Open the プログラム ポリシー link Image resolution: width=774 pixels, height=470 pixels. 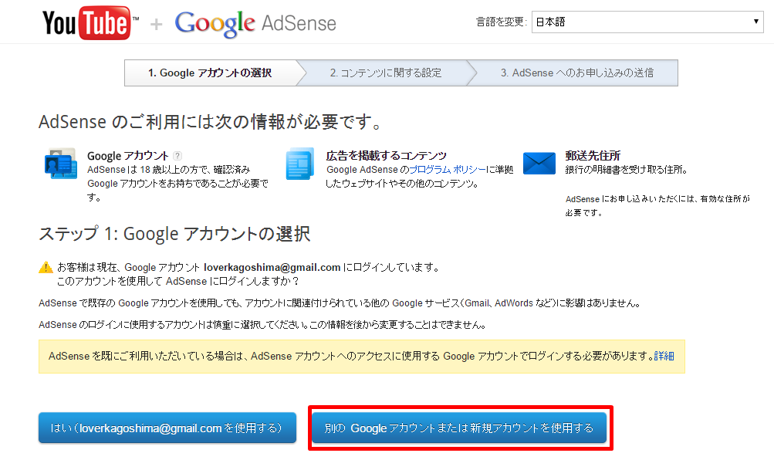coord(448,170)
